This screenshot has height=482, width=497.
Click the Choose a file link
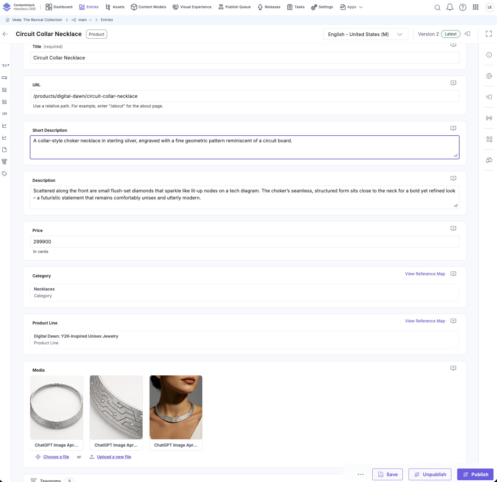click(x=56, y=457)
